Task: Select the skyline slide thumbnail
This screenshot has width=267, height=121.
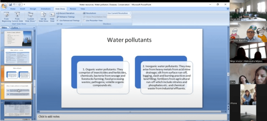Action: [18, 38]
